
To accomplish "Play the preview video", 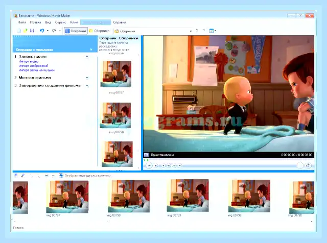I will 149,166.
